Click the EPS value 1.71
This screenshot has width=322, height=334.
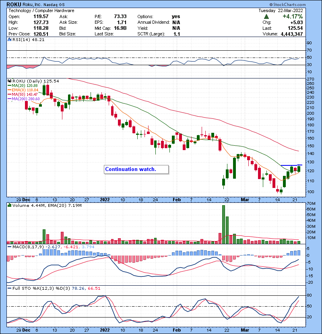[122, 23]
